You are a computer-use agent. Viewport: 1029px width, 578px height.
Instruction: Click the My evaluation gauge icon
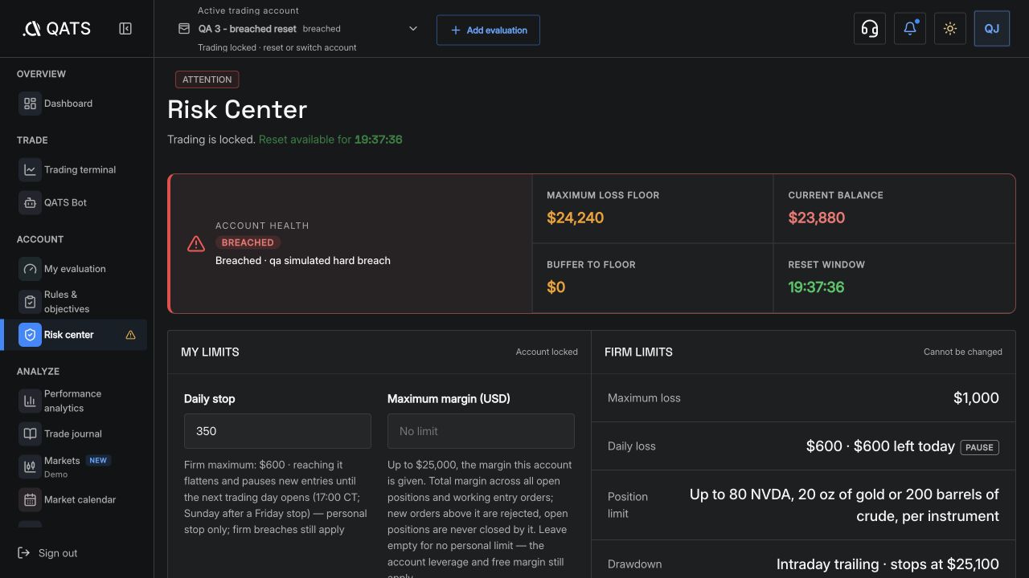(30, 269)
